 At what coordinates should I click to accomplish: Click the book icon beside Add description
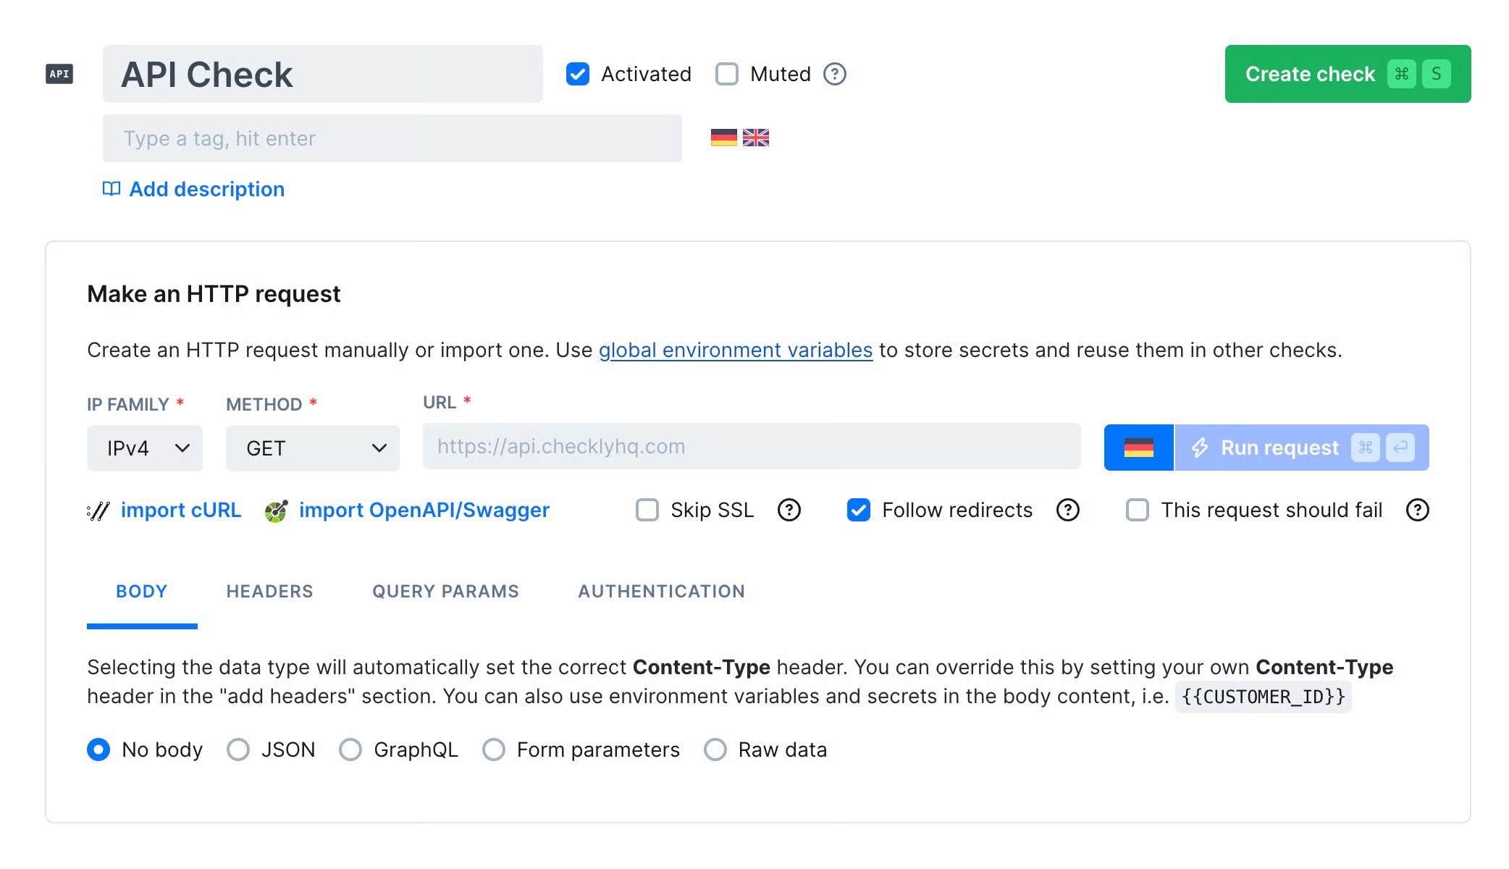tap(112, 189)
